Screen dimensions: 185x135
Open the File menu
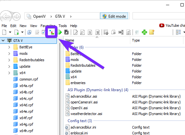click(4, 26)
